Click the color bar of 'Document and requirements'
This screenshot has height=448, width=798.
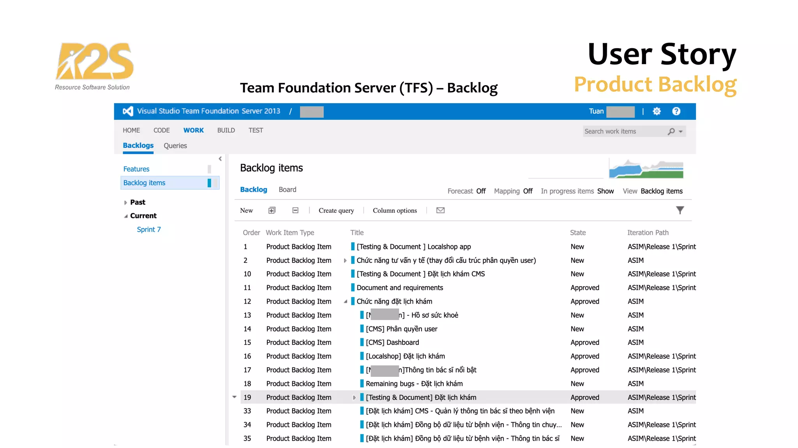pos(353,287)
